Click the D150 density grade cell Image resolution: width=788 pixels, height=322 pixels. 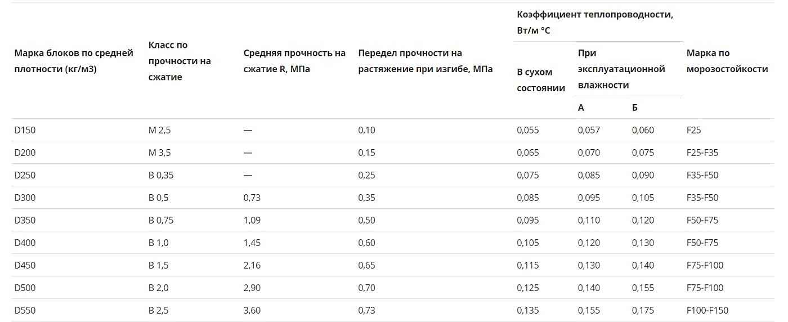25,130
